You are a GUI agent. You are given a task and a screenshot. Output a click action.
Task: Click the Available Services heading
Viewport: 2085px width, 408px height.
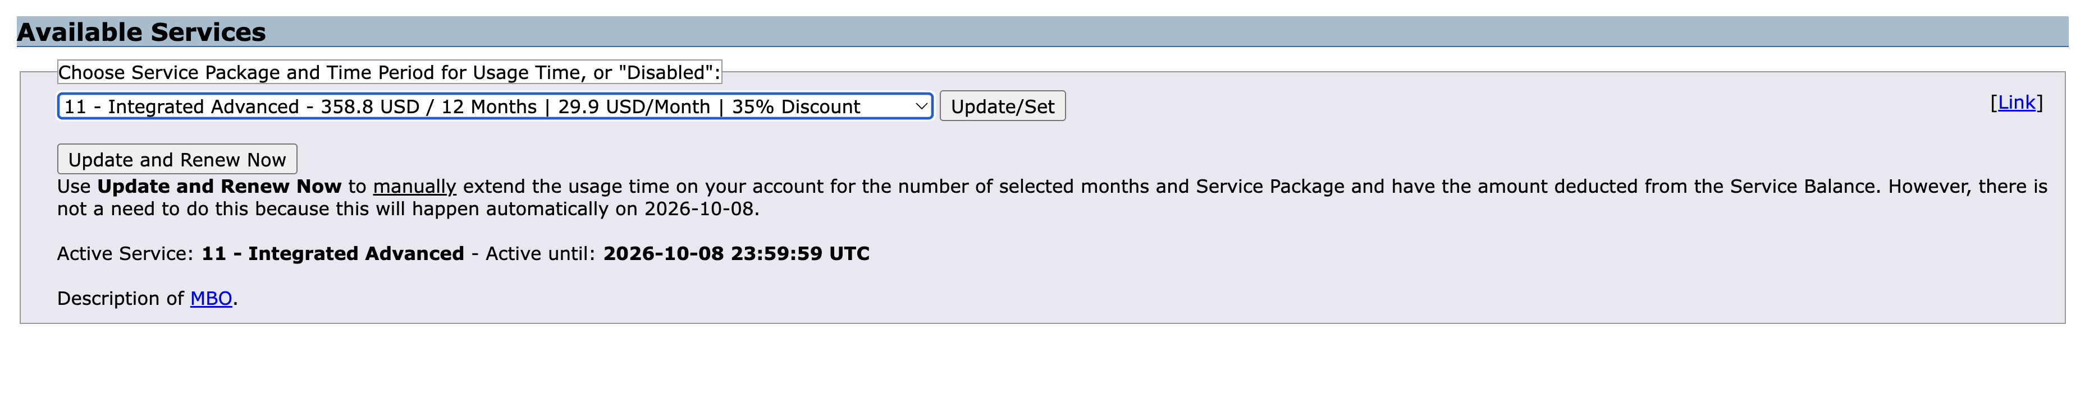141,33
